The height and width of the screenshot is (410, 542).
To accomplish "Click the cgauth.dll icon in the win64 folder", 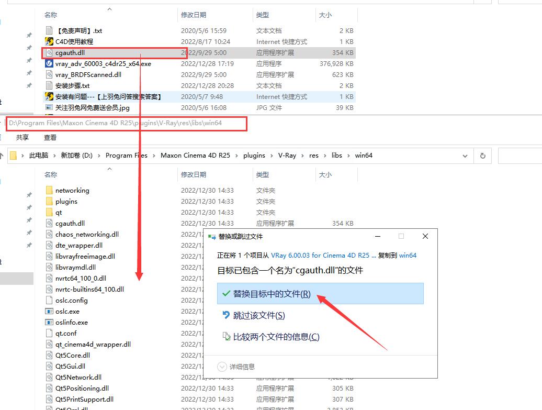I will coord(49,224).
